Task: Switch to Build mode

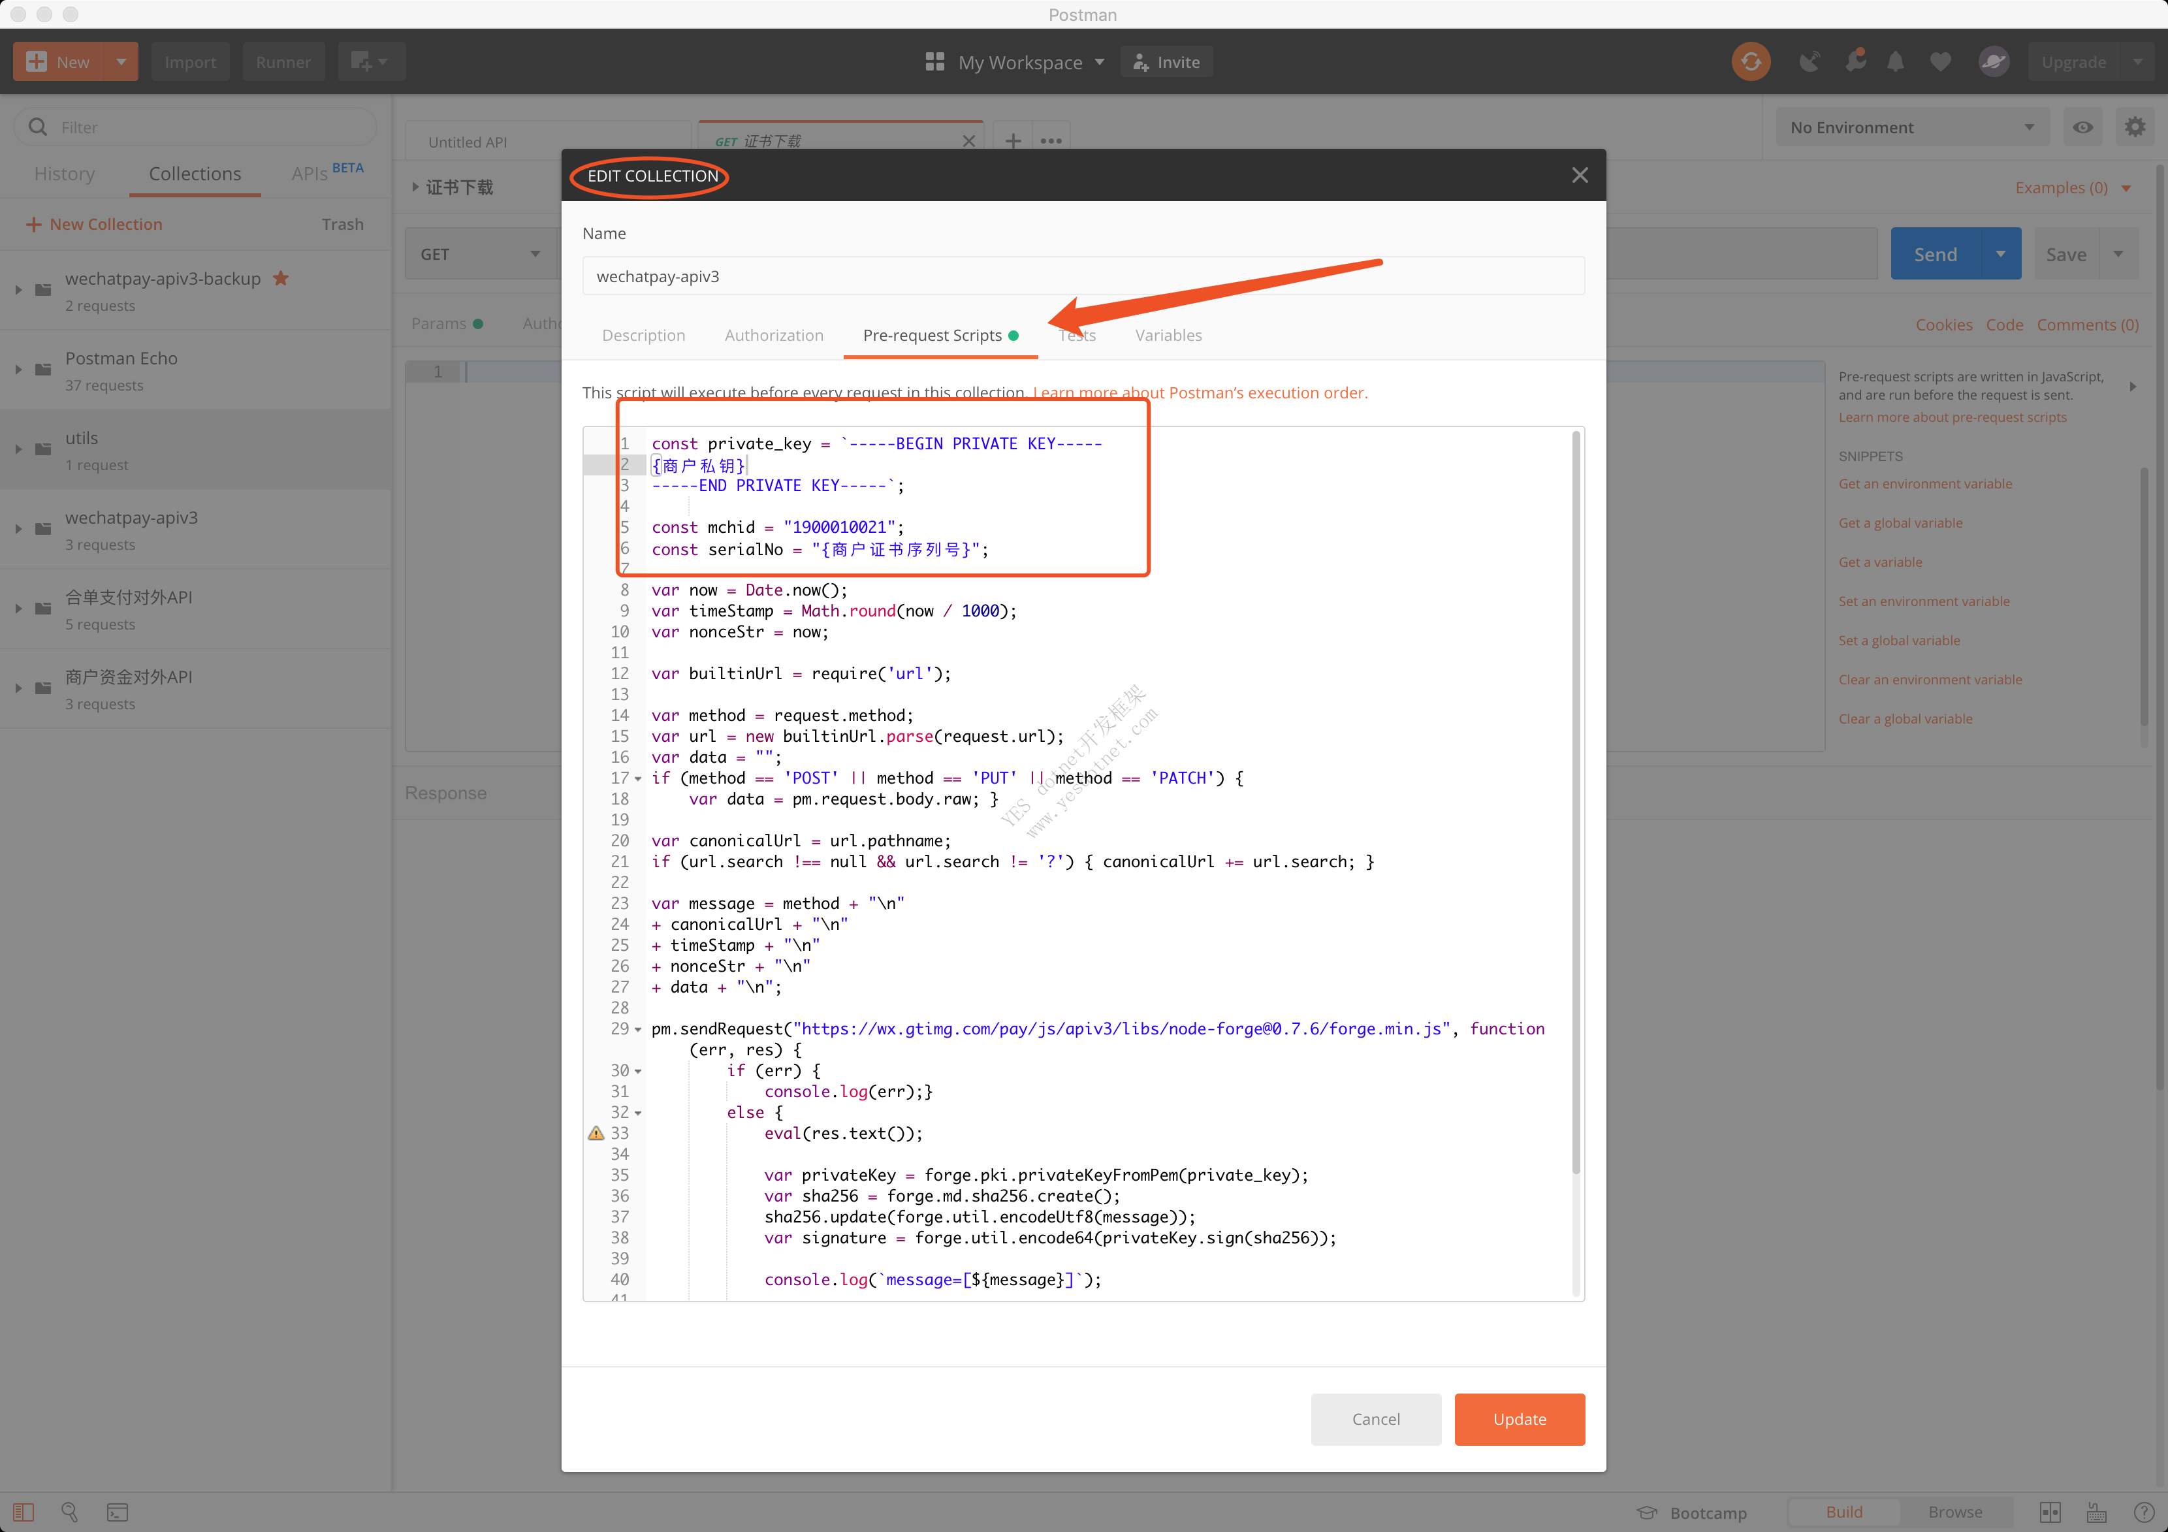Action: click(x=1844, y=1512)
